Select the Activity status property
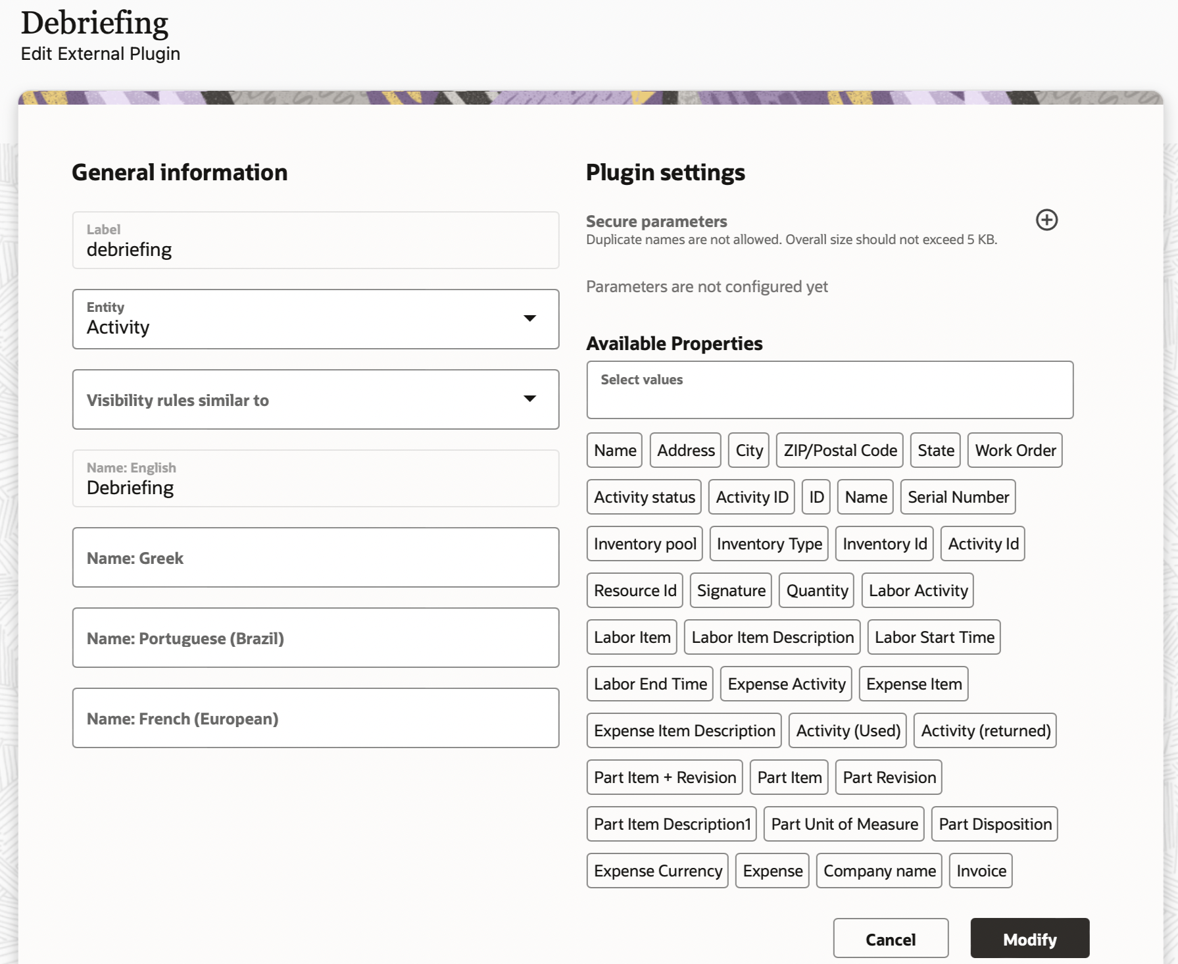Viewport: 1178px width, 964px height. [x=644, y=497]
